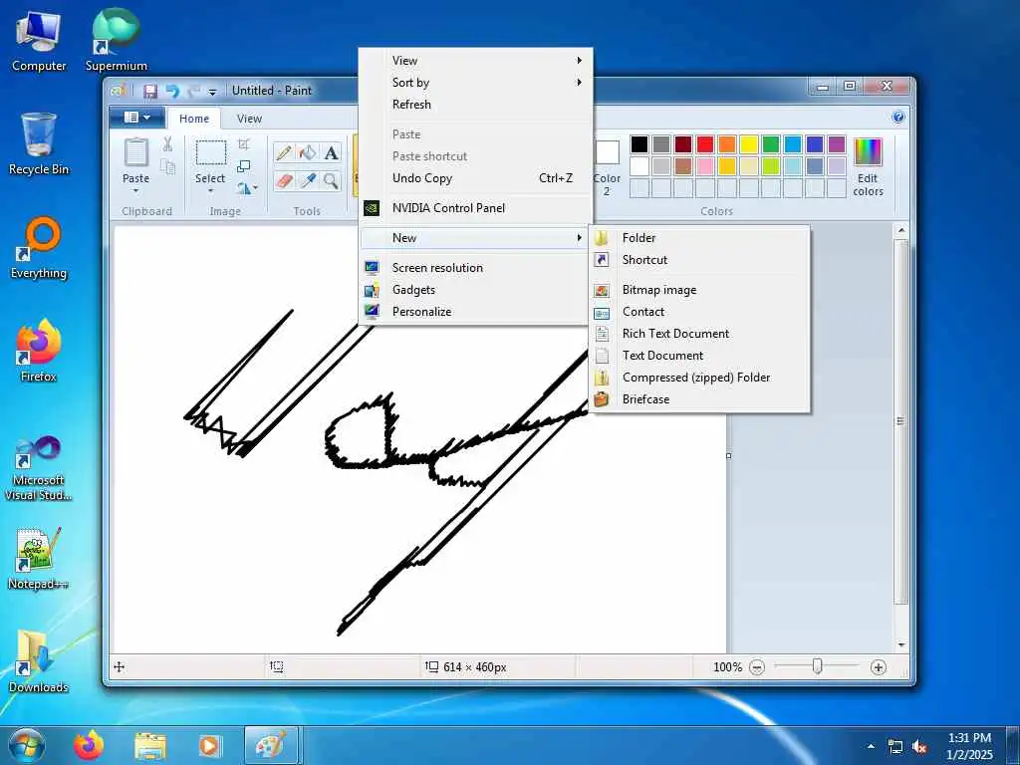
Task: Open Paint Help via the question mark icon
Action: tap(898, 118)
